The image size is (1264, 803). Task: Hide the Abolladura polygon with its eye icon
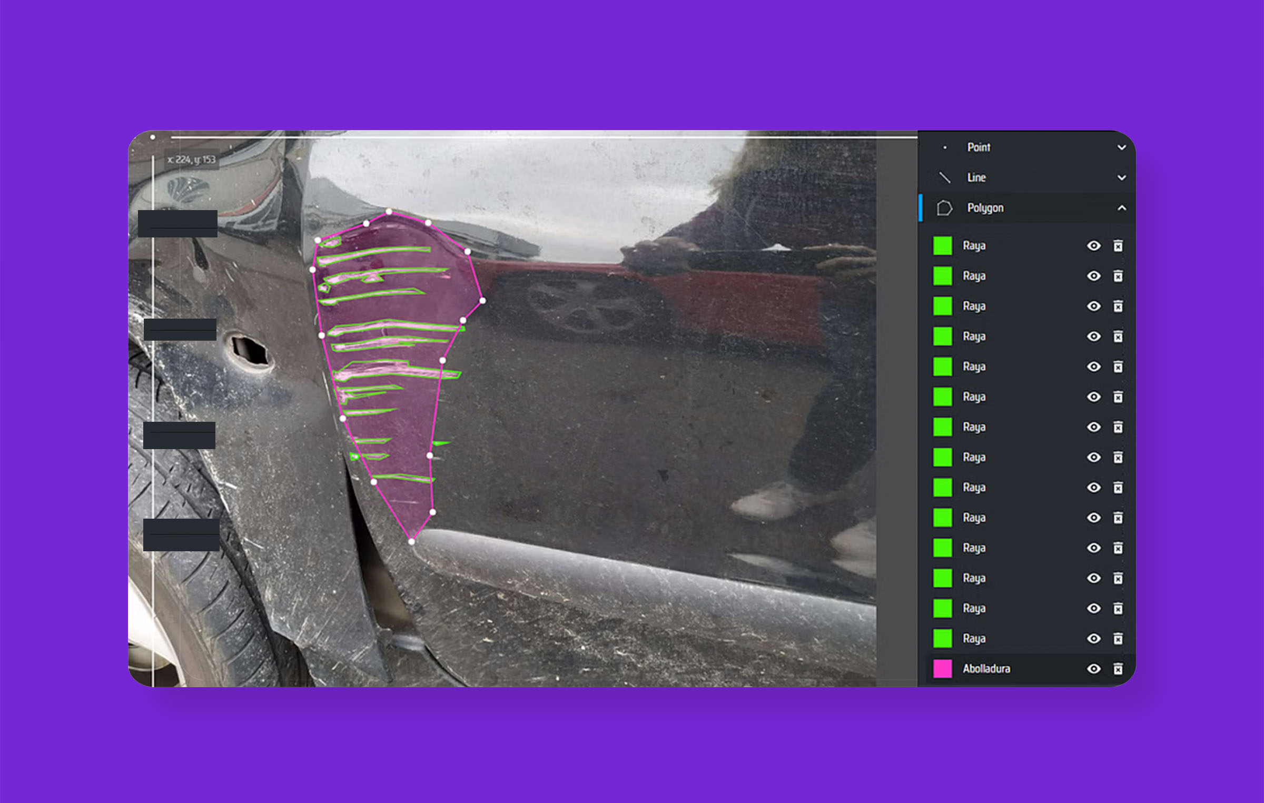(x=1094, y=669)
